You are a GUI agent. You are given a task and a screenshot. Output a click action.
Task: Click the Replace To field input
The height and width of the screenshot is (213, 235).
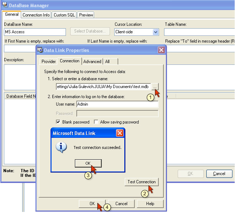201,49
